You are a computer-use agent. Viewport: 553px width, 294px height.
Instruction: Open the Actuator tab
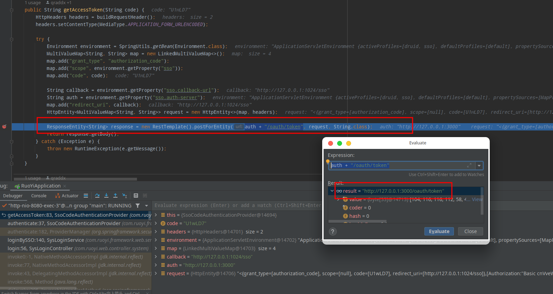67,196
